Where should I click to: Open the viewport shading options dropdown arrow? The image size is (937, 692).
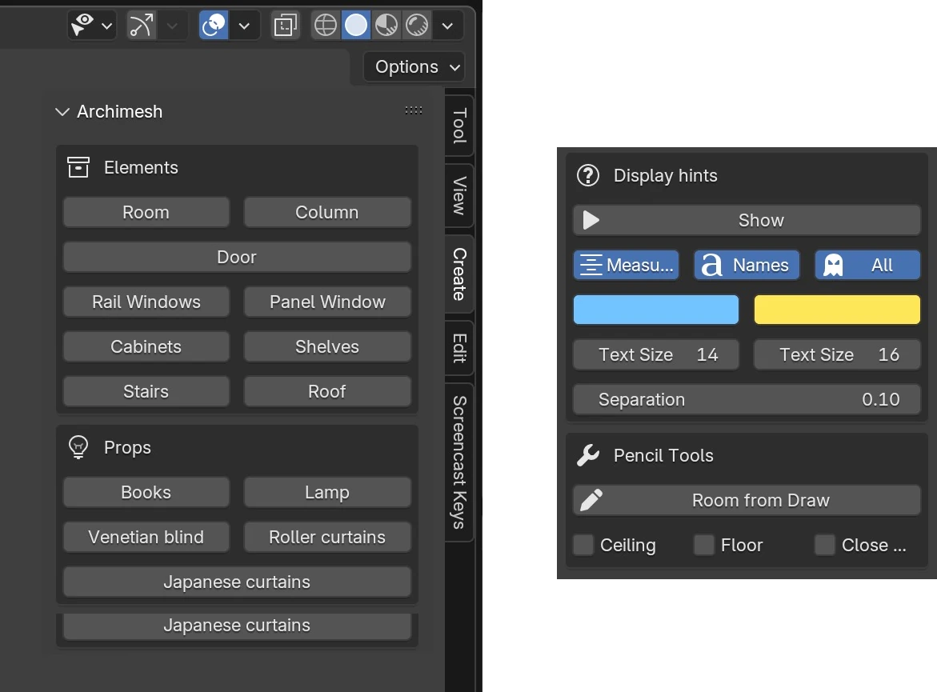point(447,26)
